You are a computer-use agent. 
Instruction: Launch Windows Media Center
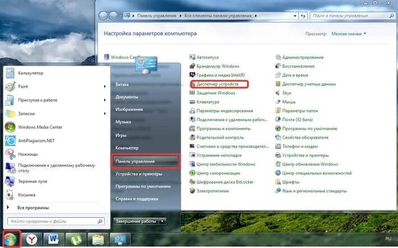click(40, 127)
